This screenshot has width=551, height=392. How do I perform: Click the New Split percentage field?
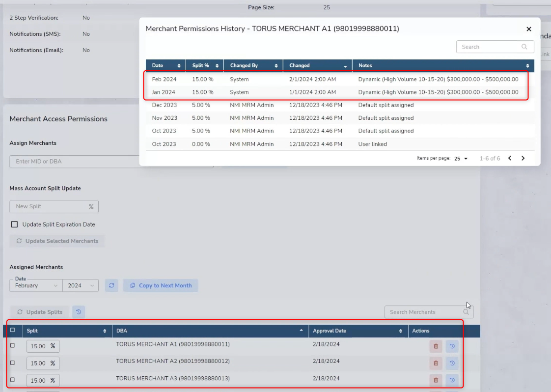(54, 206)
